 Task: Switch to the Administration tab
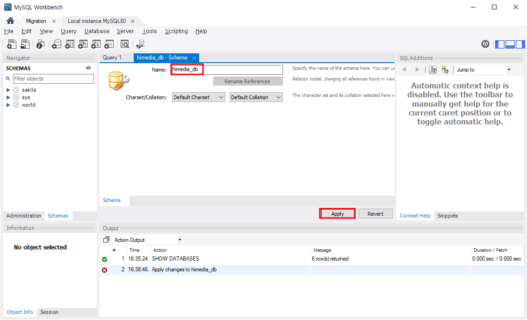pos(23,216)
